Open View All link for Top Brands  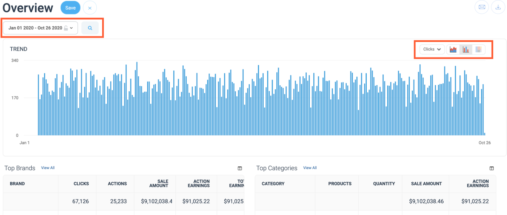[48, 168]
